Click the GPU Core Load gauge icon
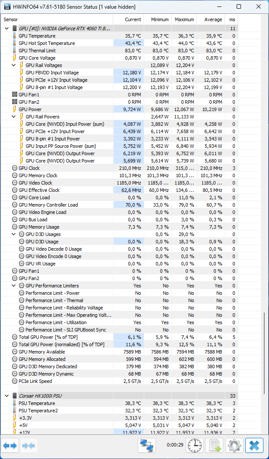The image size is (269, 459). (x=15, y=197)
